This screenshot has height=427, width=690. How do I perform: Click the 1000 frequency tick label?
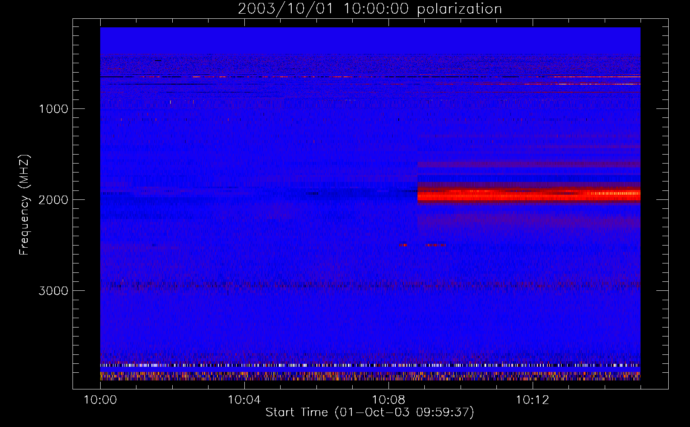(x=54, y=109)
